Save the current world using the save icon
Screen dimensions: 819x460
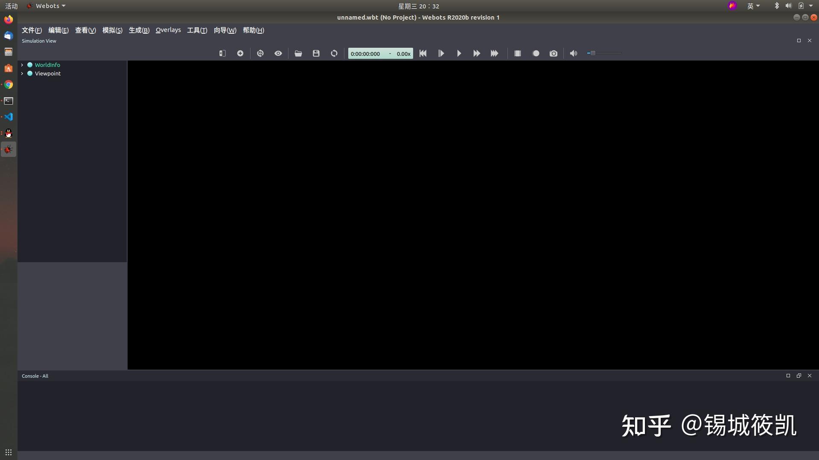(315, 53)
